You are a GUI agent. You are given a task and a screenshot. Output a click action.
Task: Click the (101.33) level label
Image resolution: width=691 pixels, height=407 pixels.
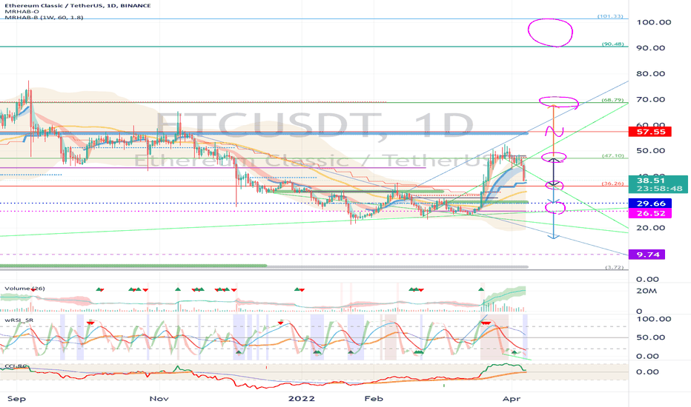click(x=610, y=16)
